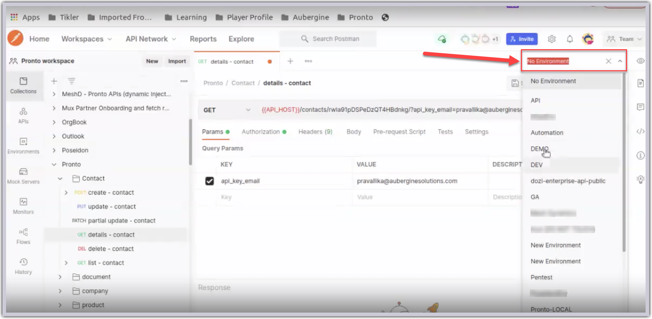Switch to the Body tab
The height and width of the screenshot is (319, 652).
click(x=354, y=132)
